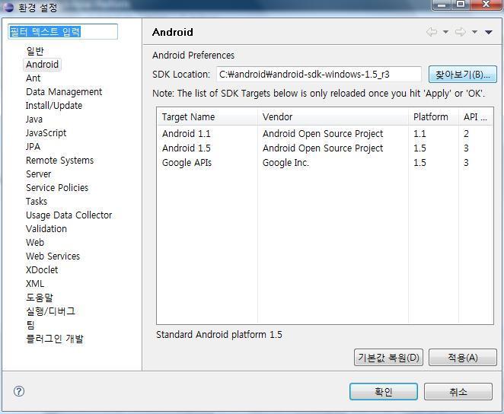The width and height of the screenshot is (504, 414).
Task: Click the Google Inc. vendor cell
Action: 285,163
